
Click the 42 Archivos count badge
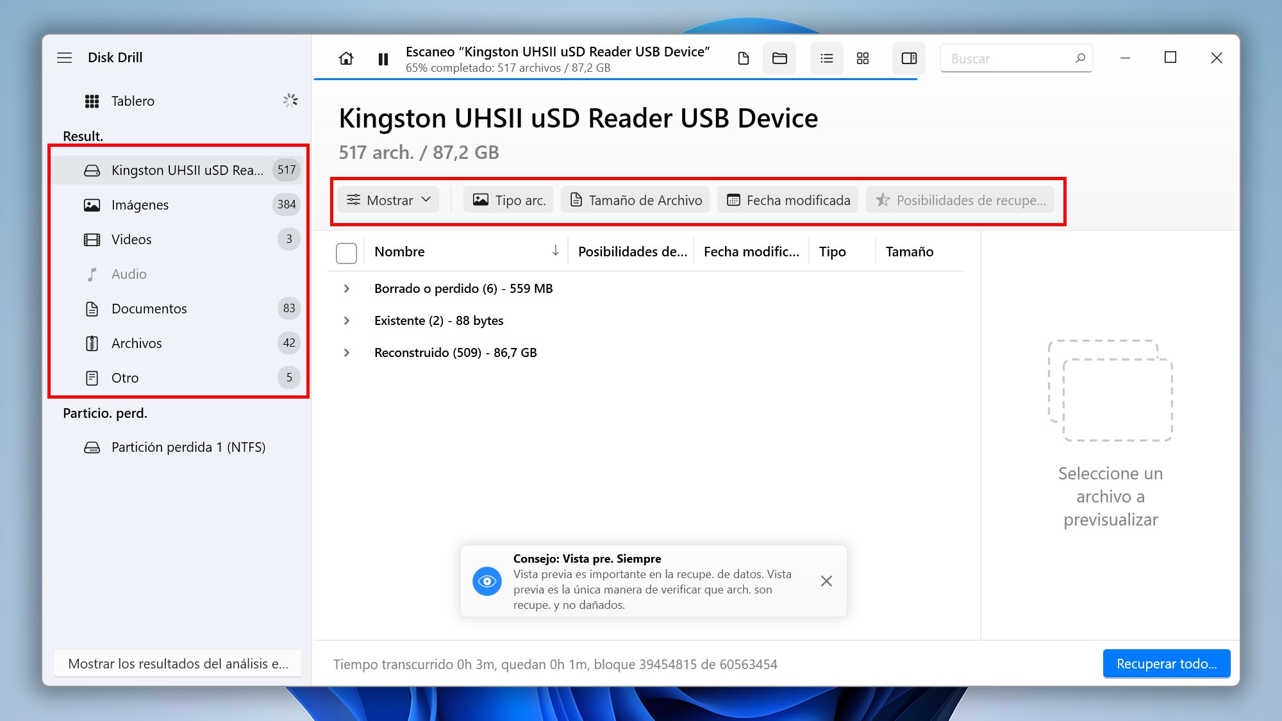pyautogui.click(x=289, y=343)
